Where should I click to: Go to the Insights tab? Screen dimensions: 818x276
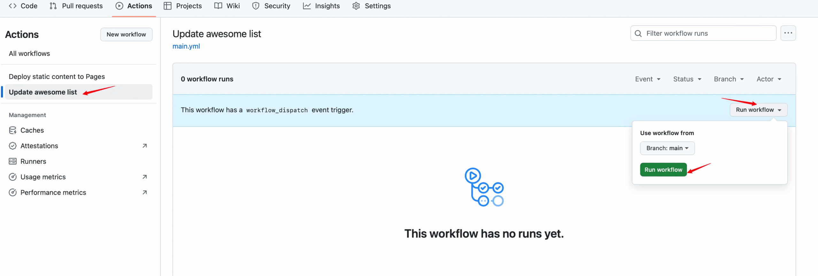[x=321, y=6]
